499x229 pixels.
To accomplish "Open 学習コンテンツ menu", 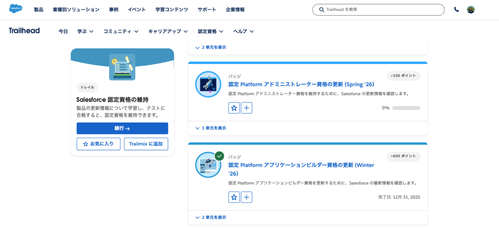I will click(x=172, y=10).
